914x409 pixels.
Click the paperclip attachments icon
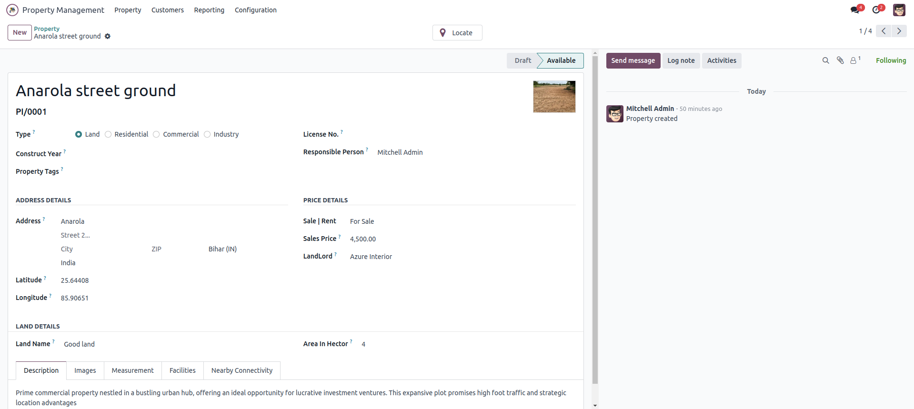pos(840,60)
